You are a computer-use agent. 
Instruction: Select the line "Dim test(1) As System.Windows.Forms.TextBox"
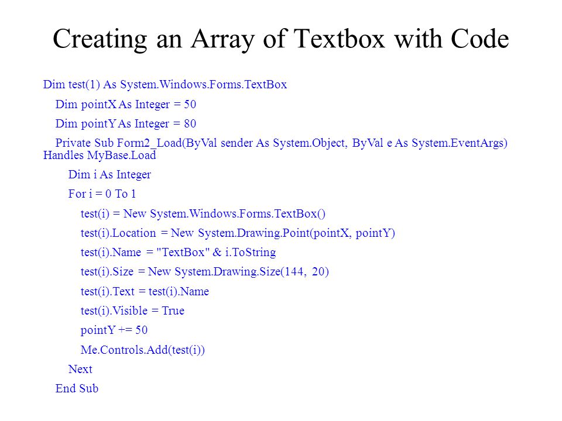click(x=165, y=85)
